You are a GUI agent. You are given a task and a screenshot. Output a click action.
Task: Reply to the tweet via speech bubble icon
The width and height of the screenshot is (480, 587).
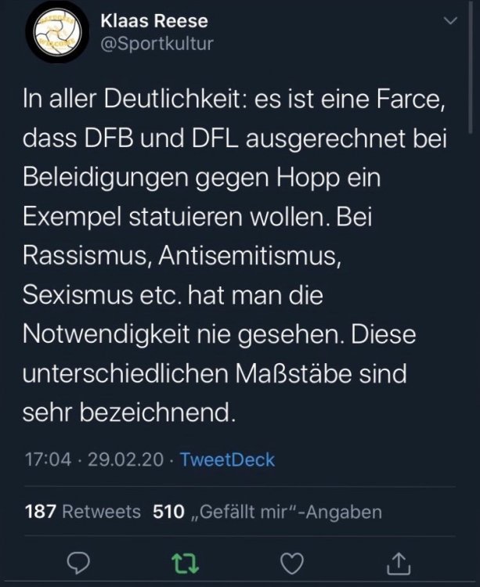78,564
